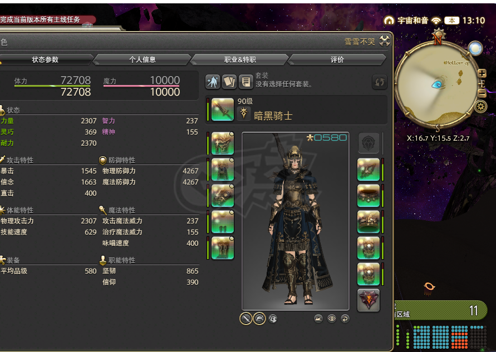Image resolution: width=496 pixels, height=352 pixels.
Task: Reset the character preview rotation
Action: tap(345, 319)
